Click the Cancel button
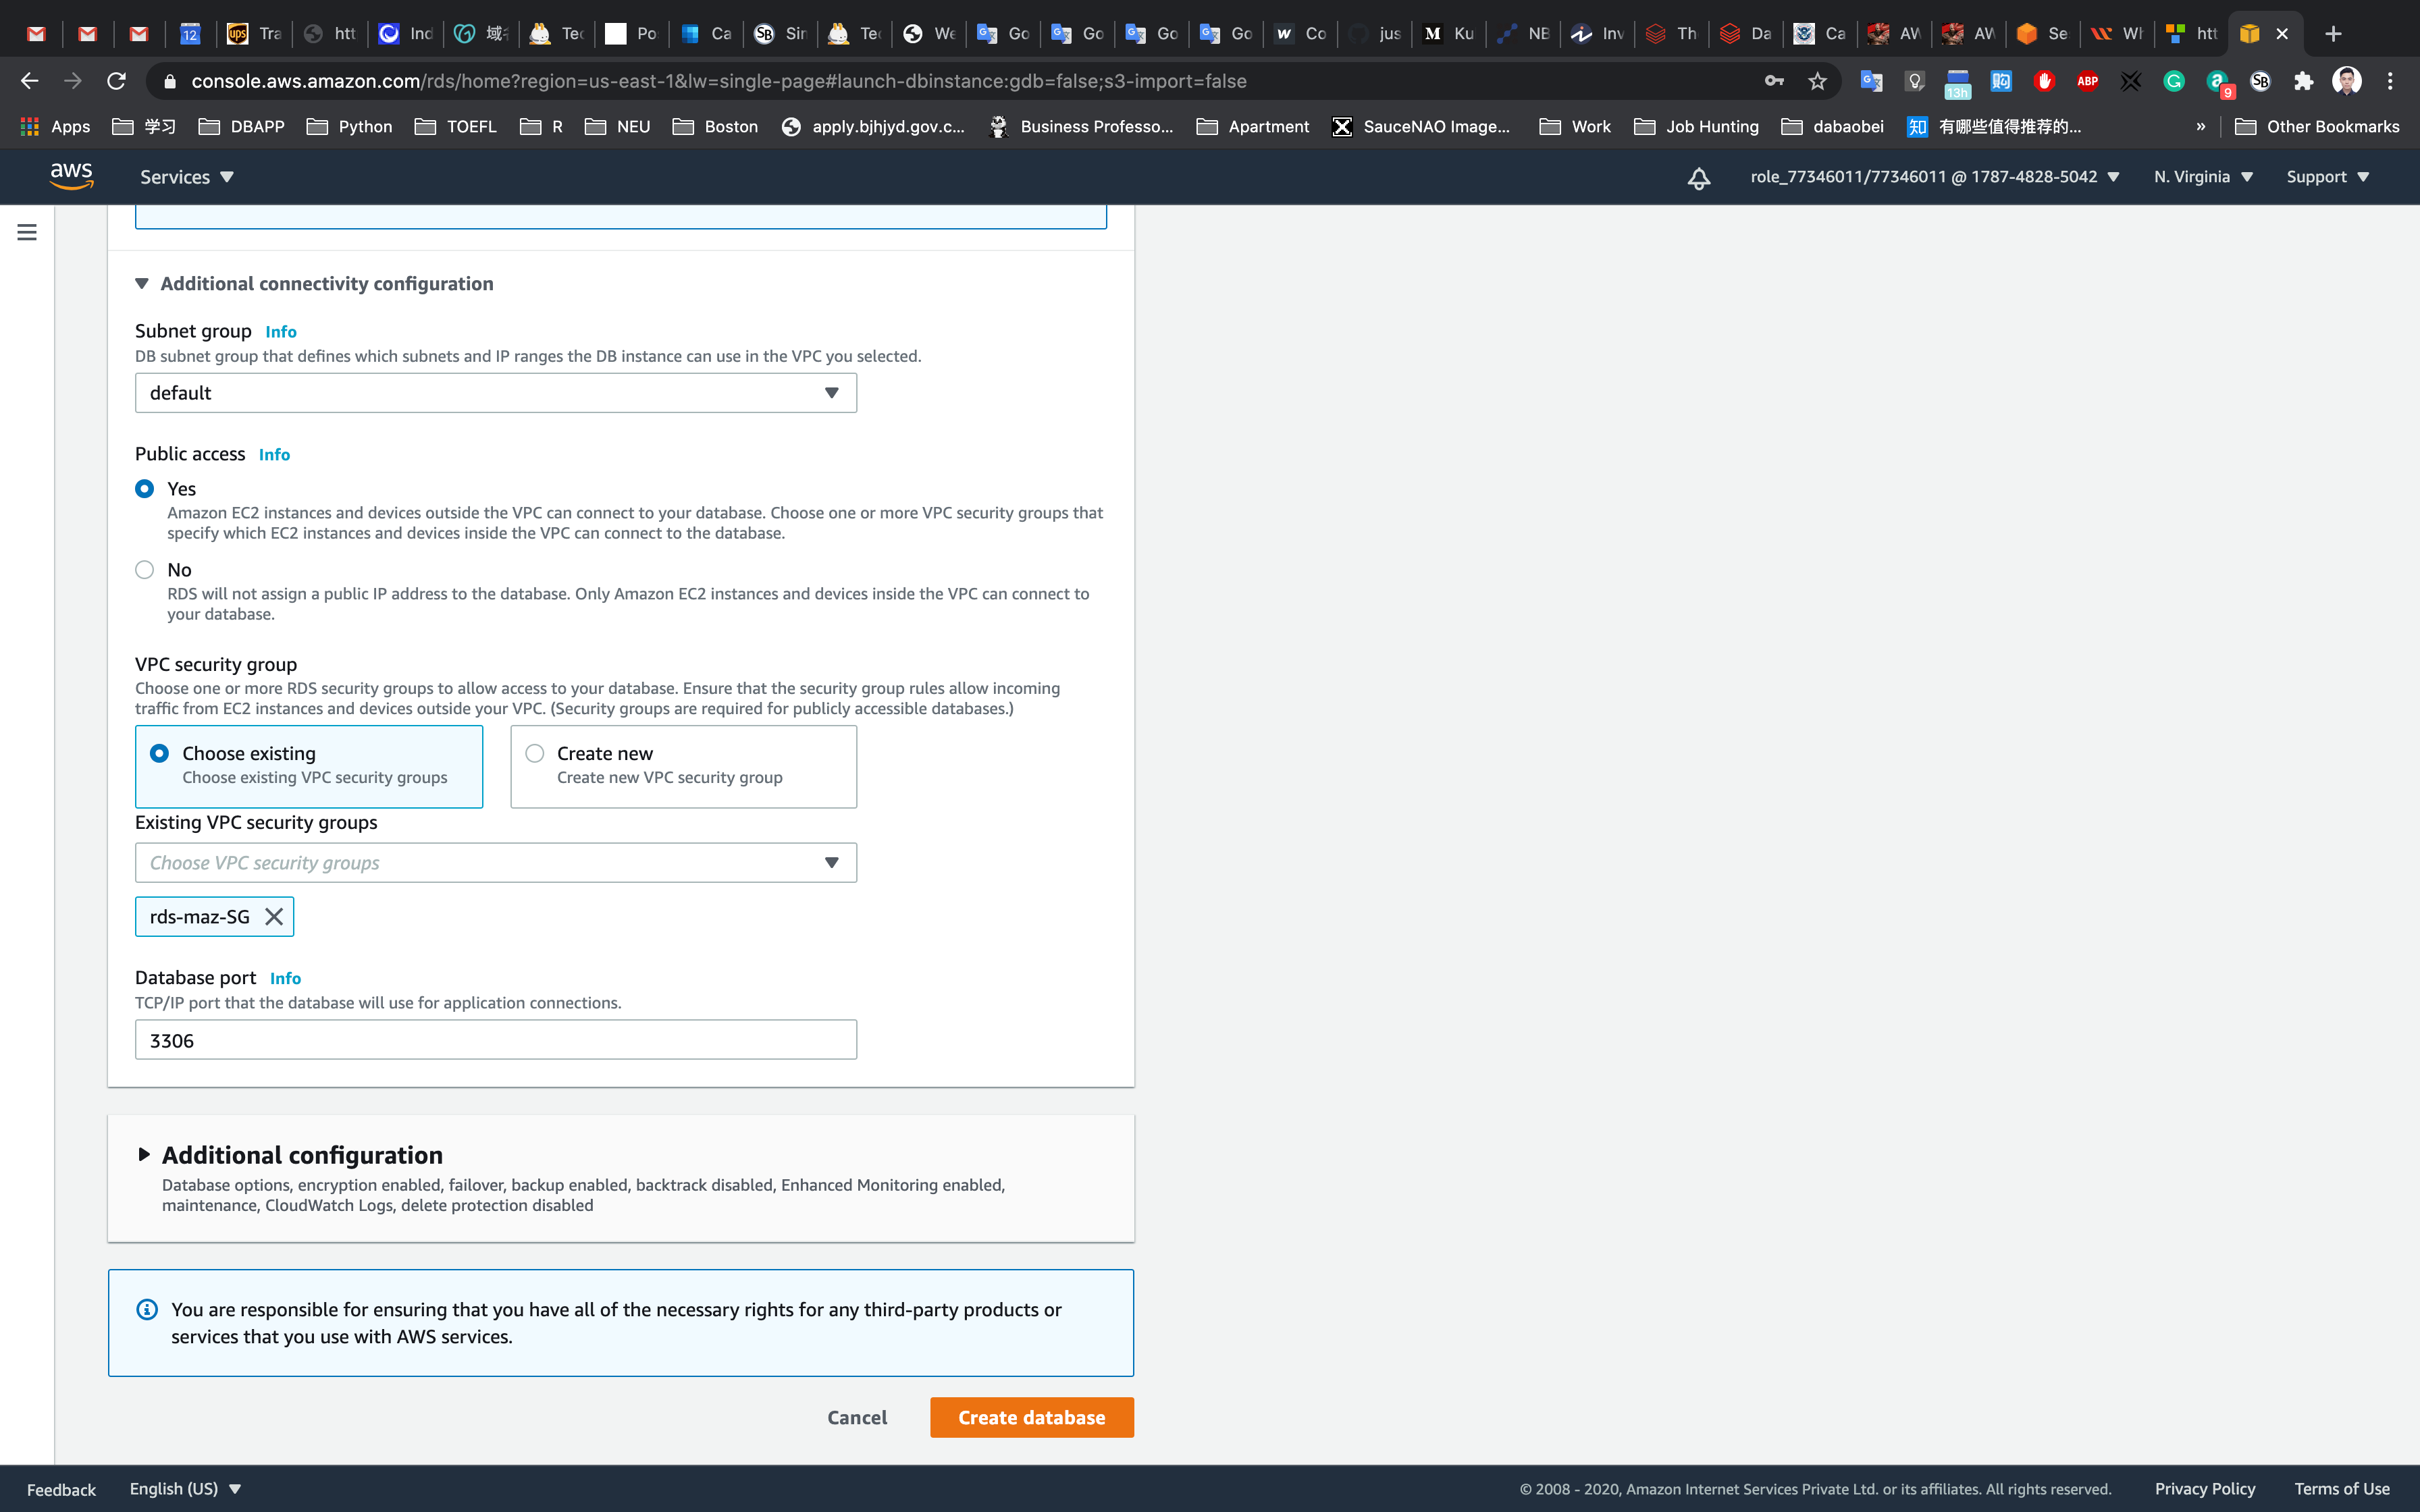Viewport: 2420px width, 1512px height. pos(857,1417)
